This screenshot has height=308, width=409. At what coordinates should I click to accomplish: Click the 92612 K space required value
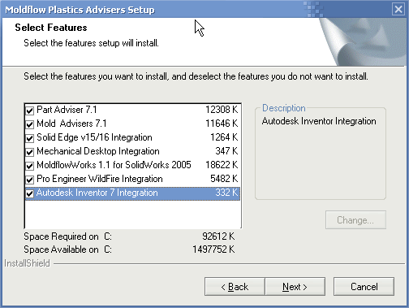[218, 236]
